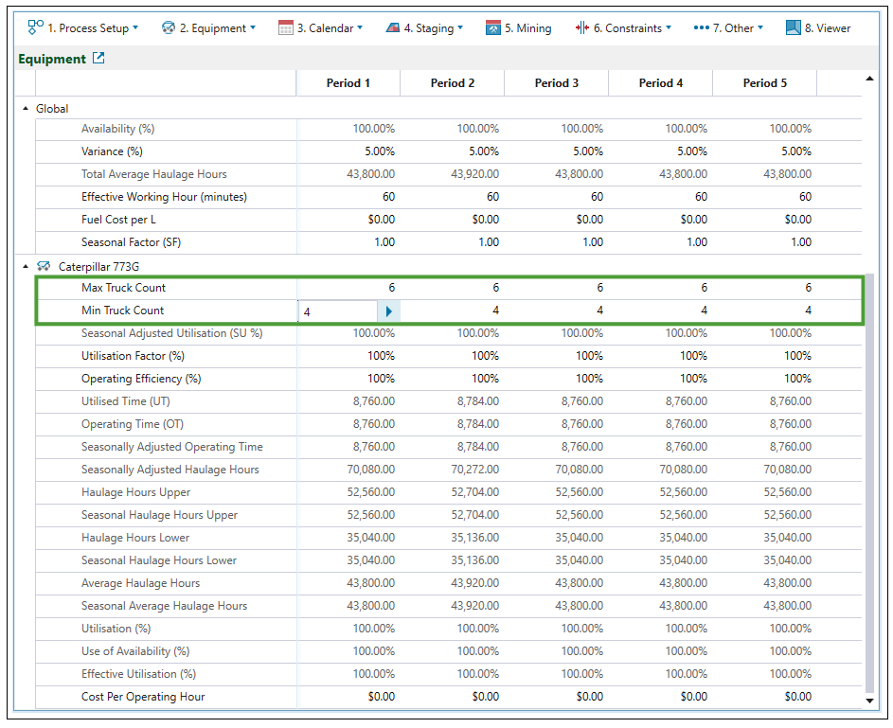Collapse the Global section
Image resolution: width=893 pixels, height=728 pixels.
26,109
